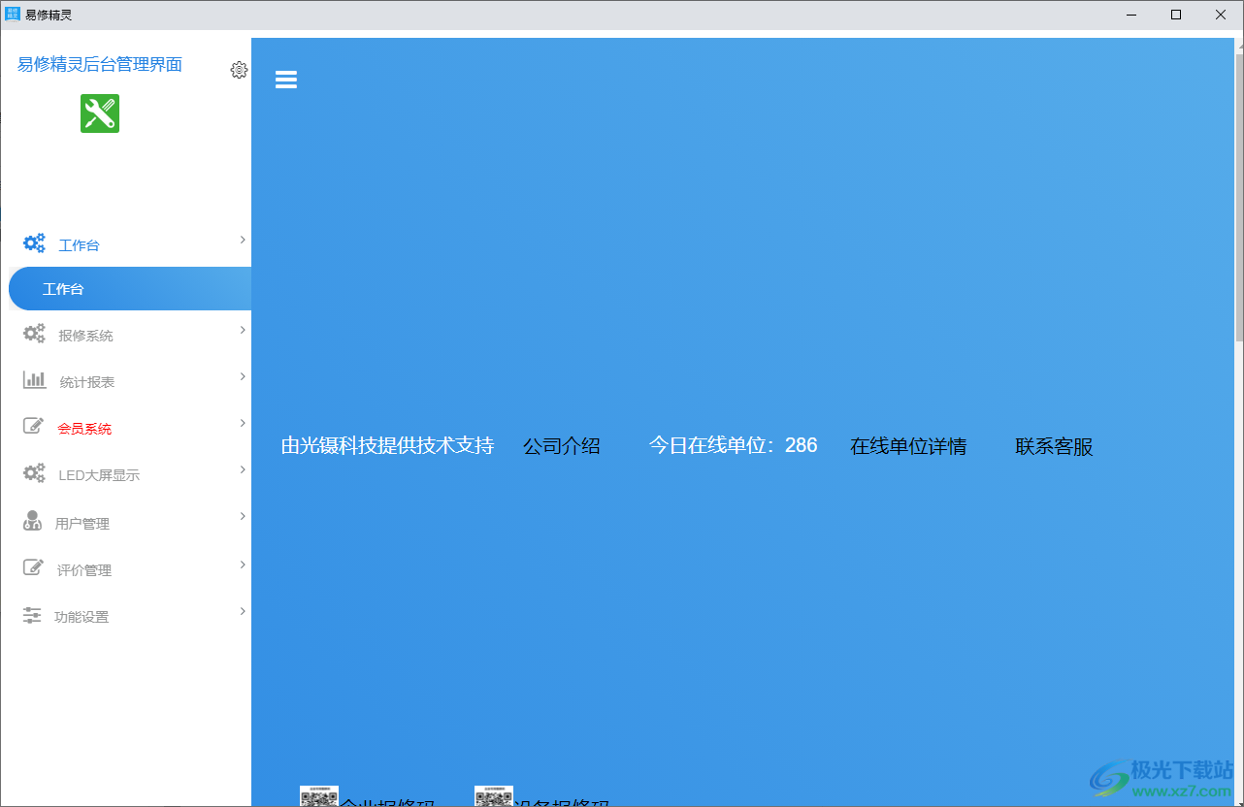This screenshot has height=807, width=1244.
Task: Collapse the top 工作台 chevron arrow
Action: pos(243,240)
